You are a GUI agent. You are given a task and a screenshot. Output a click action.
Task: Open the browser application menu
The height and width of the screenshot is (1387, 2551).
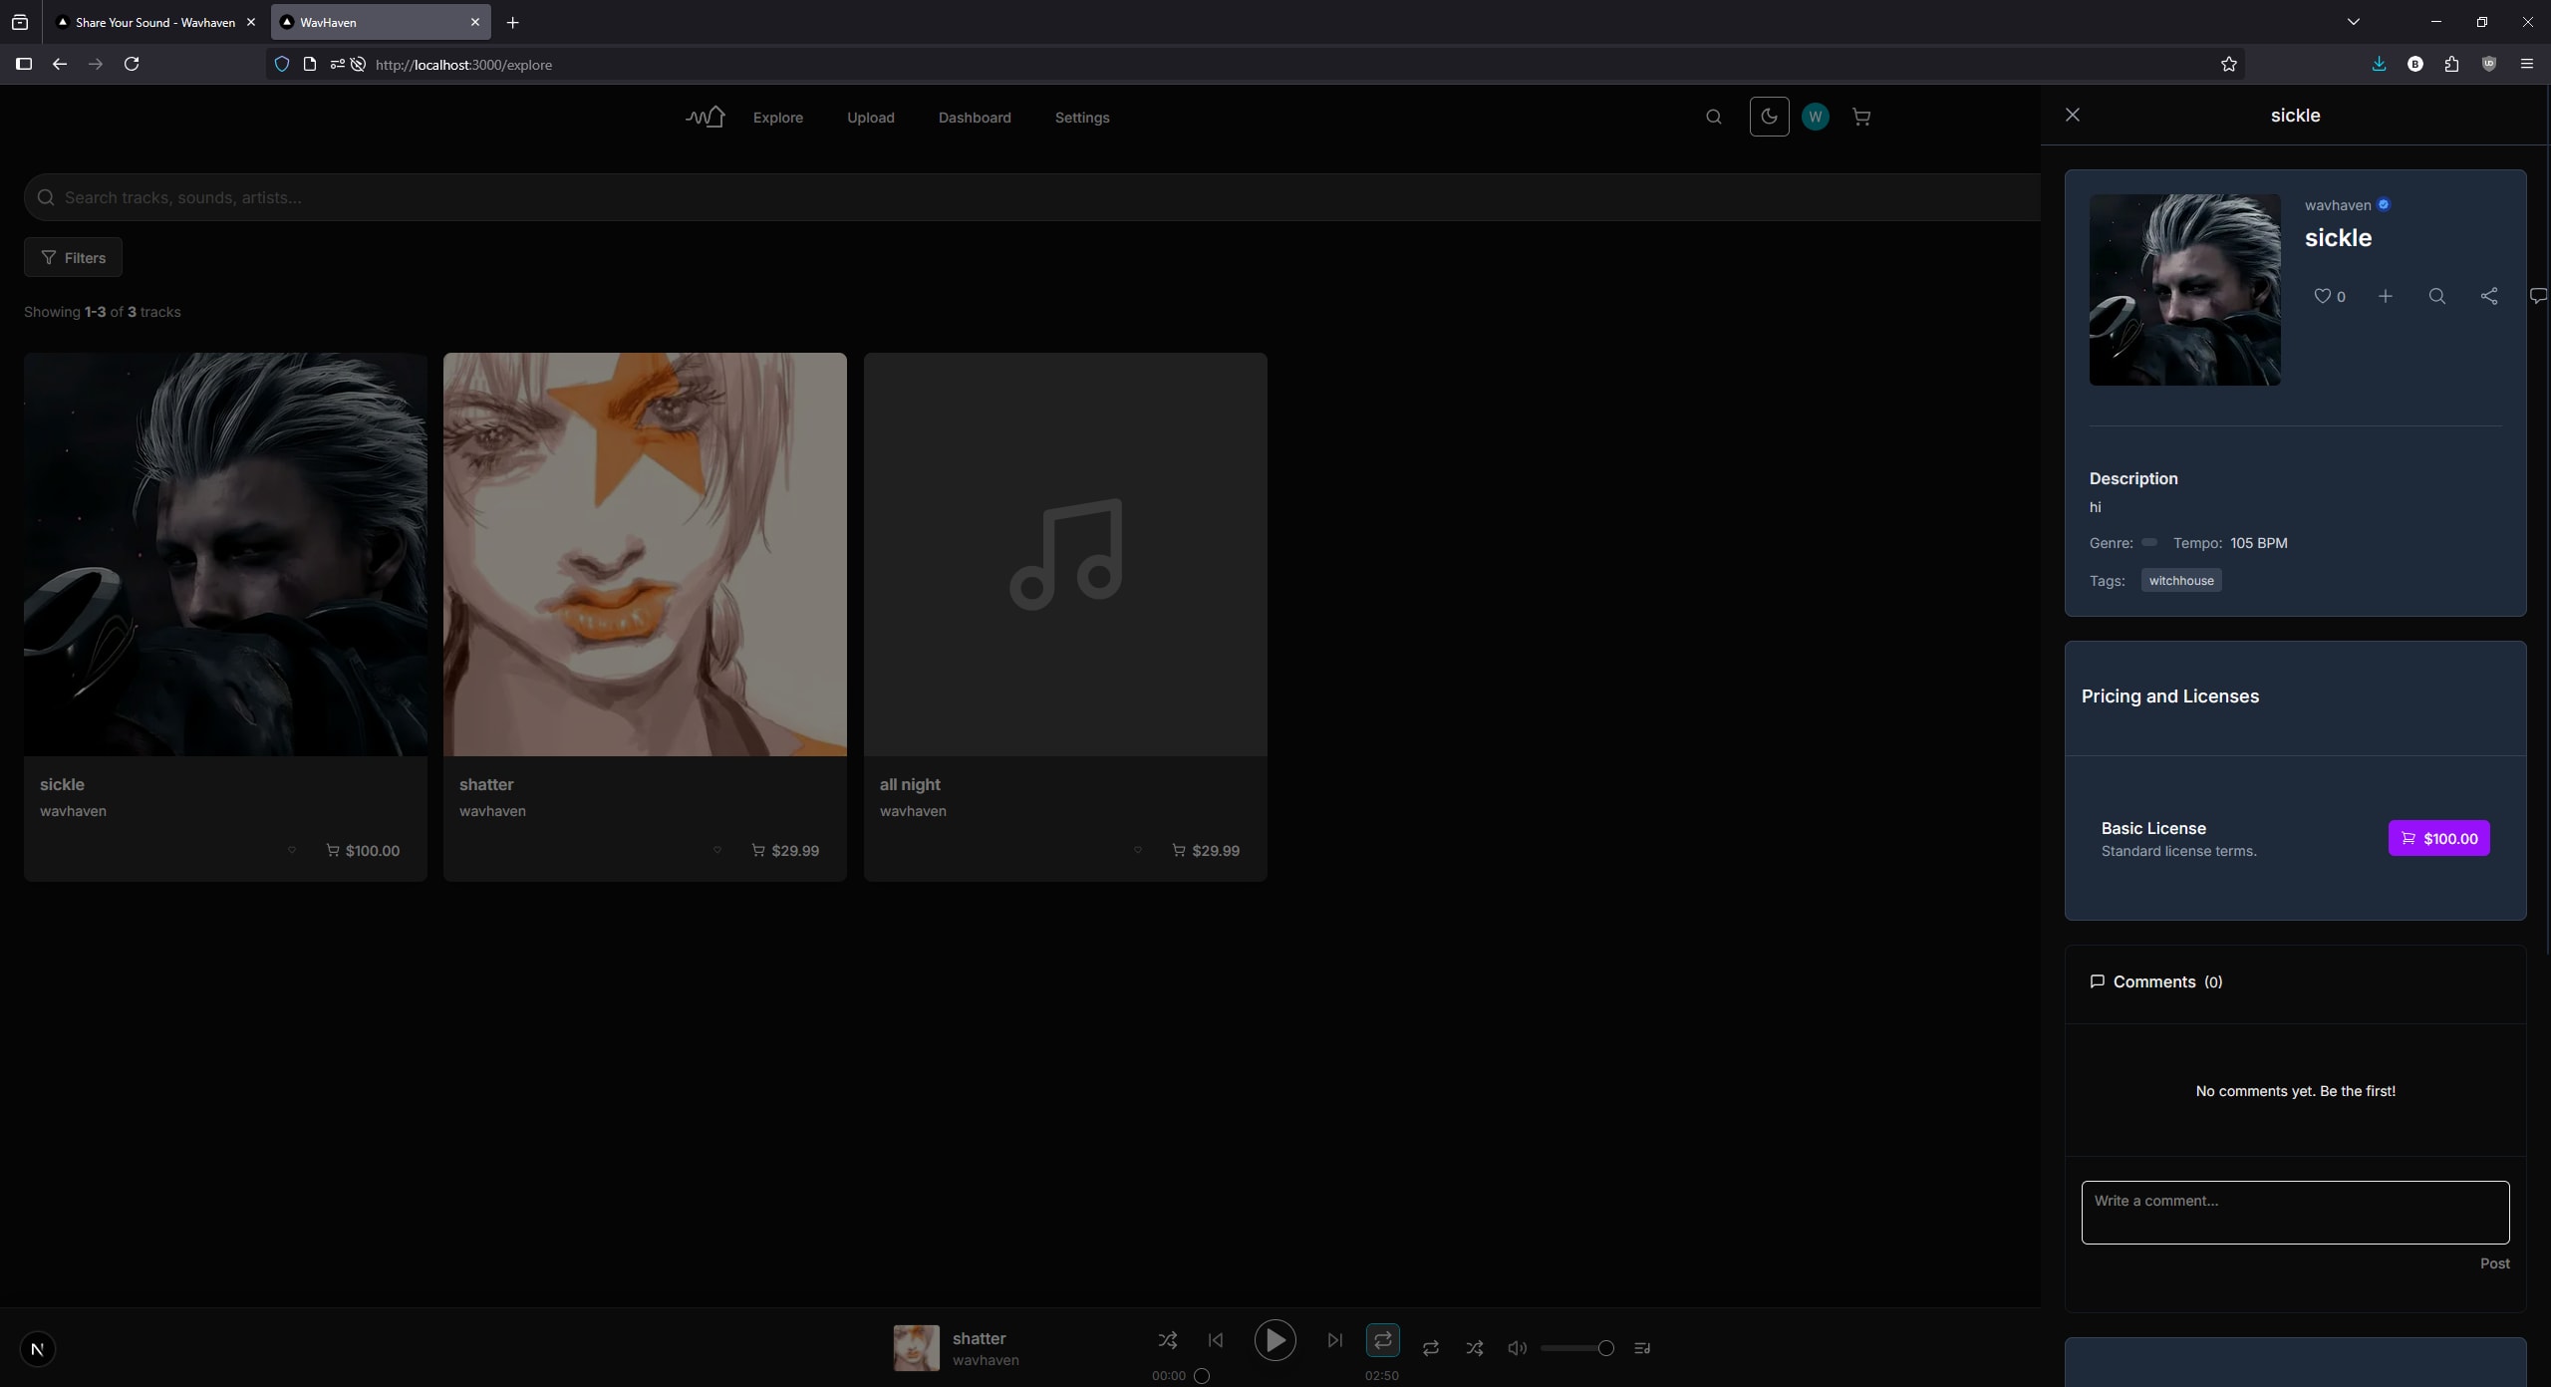click(x=2527, y=64)
